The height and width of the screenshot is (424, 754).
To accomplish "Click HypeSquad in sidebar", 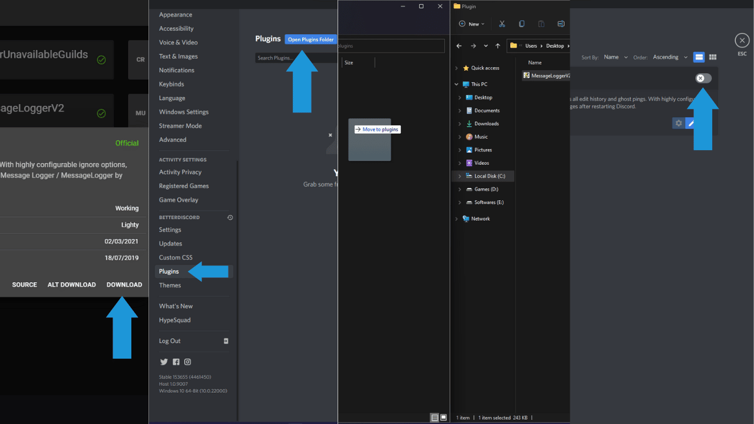I will coord(174,320).
